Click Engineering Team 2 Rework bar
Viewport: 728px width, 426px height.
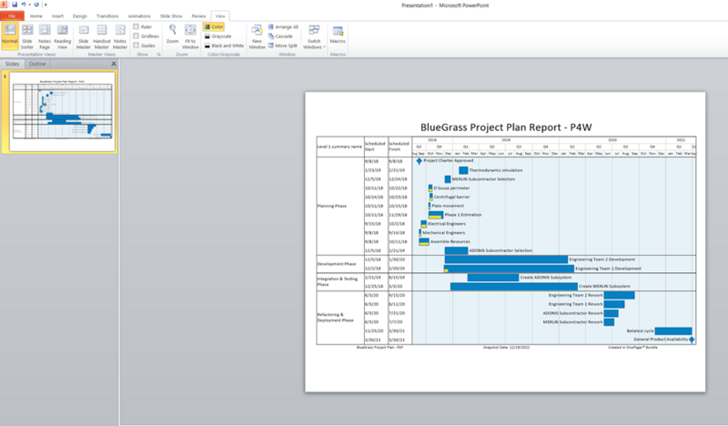(619, 296)
